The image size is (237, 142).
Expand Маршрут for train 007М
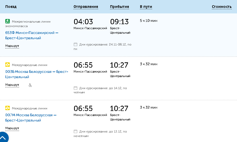[12, 128]
